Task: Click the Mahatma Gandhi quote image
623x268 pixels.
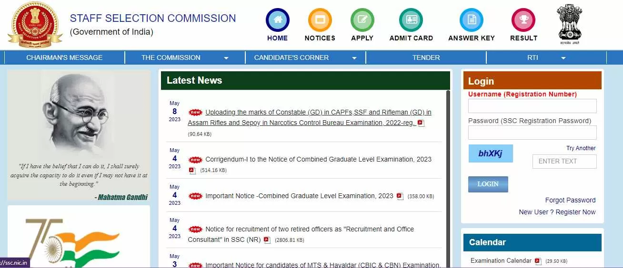Action: click(x=79, y=135)
